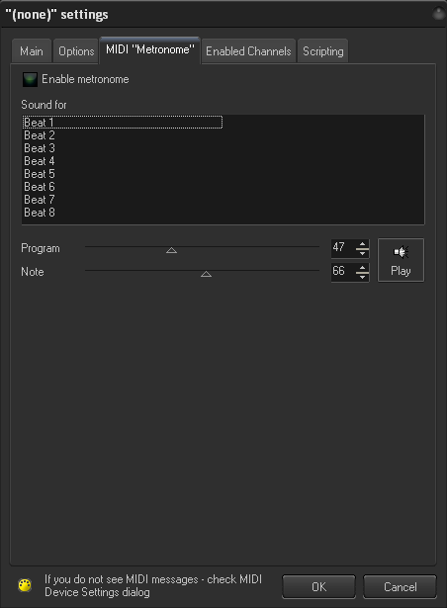The height and width of the screenshot is (608, 447).
Task: Increase the Program value with up arrow
Action: click(362, 244)
